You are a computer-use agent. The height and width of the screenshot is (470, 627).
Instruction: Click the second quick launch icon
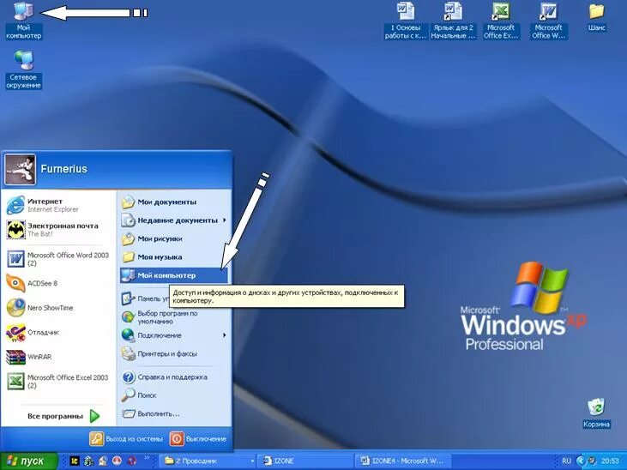click(88, 461)
